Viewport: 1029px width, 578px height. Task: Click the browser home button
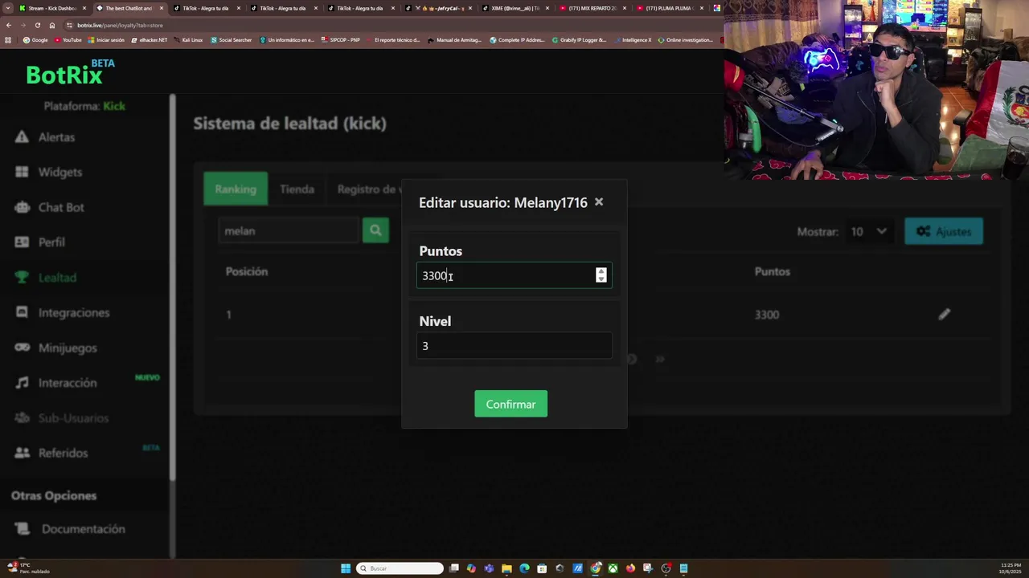(x=52, y=25)
